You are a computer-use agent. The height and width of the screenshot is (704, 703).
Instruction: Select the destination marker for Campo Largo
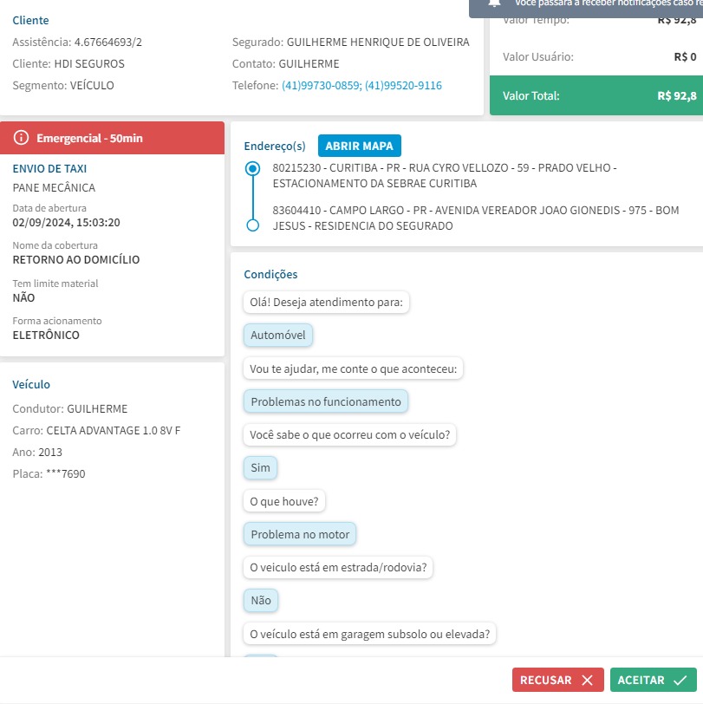[x=253, y=225]
